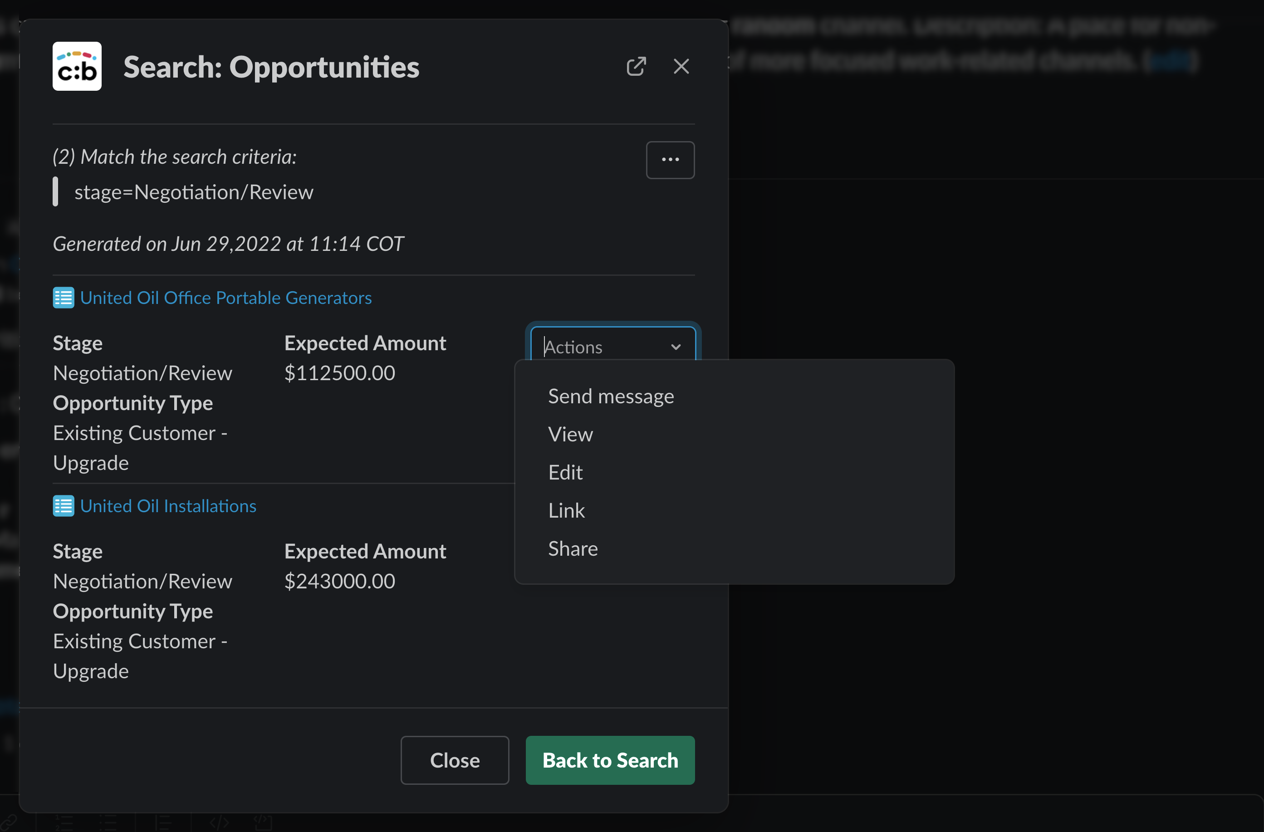The height and width of the screenshot is (832, 1264).
Task: Open the Actions dropdown
Action: pyautogui.click(x=612, y=347)
